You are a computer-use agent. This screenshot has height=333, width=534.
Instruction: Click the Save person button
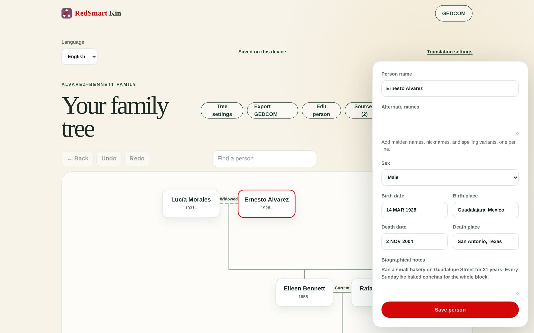[450, 310]
